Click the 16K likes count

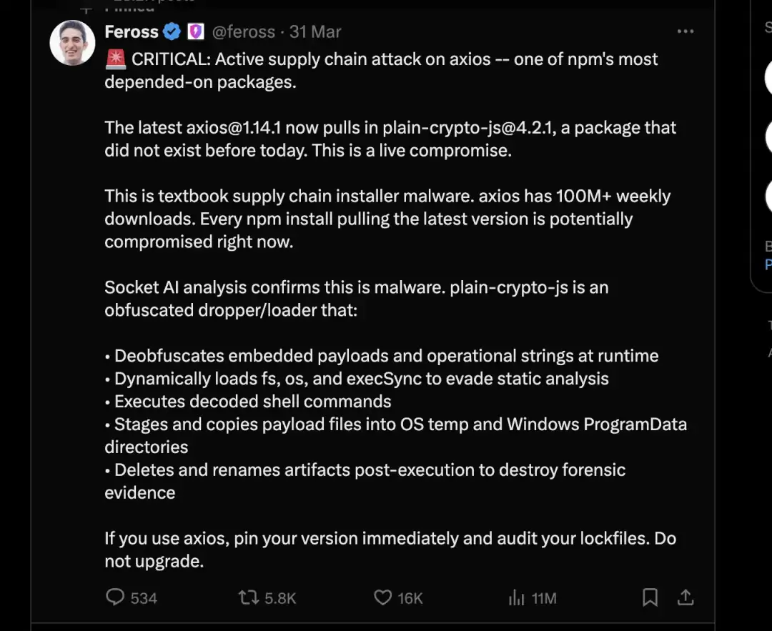pos(410,598)
